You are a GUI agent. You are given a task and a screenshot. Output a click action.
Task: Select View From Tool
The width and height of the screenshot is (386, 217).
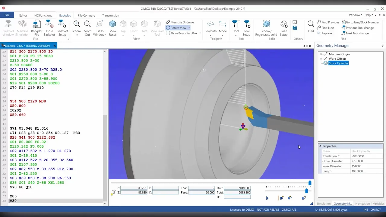pos(157,28)
